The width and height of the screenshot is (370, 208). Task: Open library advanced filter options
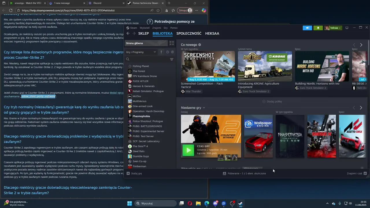click(x=172, y=59)
